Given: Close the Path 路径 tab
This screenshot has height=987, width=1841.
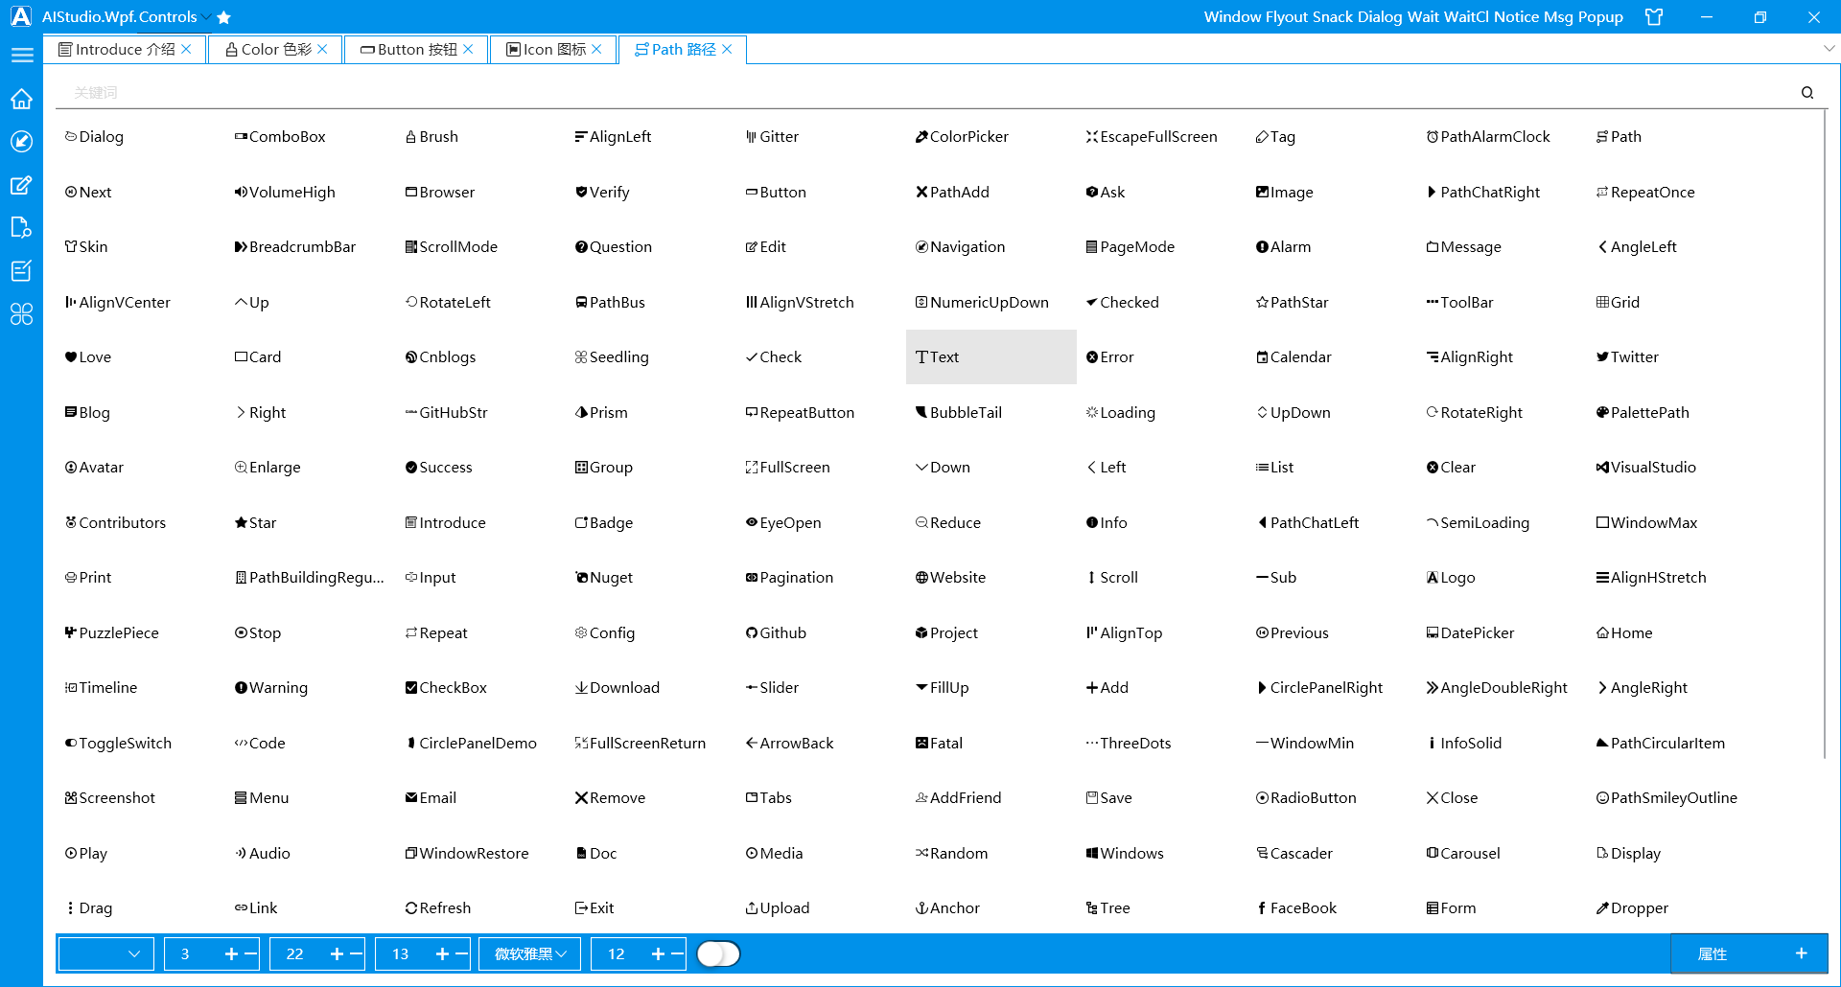Looking at the screenshot, I should pos(728,50).
